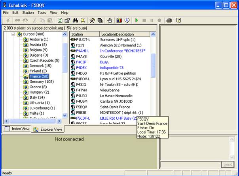
Task: Click the Record circle button
Action: coord(159,20)
